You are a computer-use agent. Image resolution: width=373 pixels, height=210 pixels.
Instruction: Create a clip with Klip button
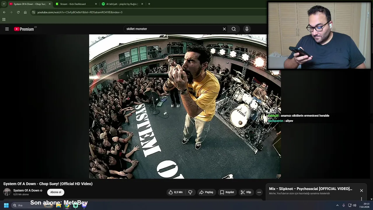(x=246, y=192)
